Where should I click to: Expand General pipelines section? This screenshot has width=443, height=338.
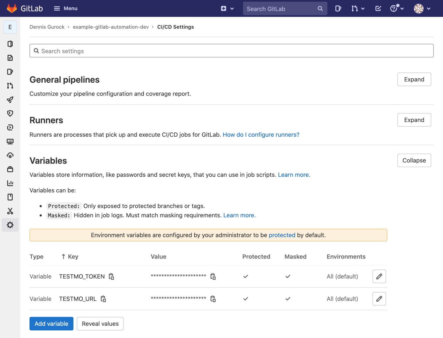(414, 79)
